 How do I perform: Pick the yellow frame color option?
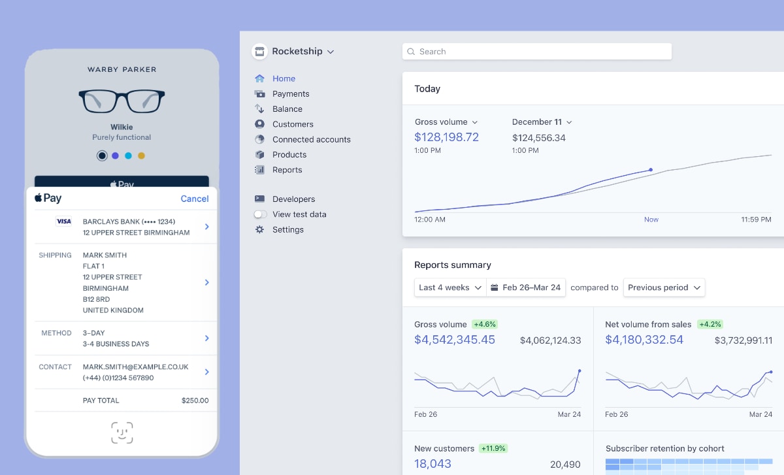pos(141,156)
